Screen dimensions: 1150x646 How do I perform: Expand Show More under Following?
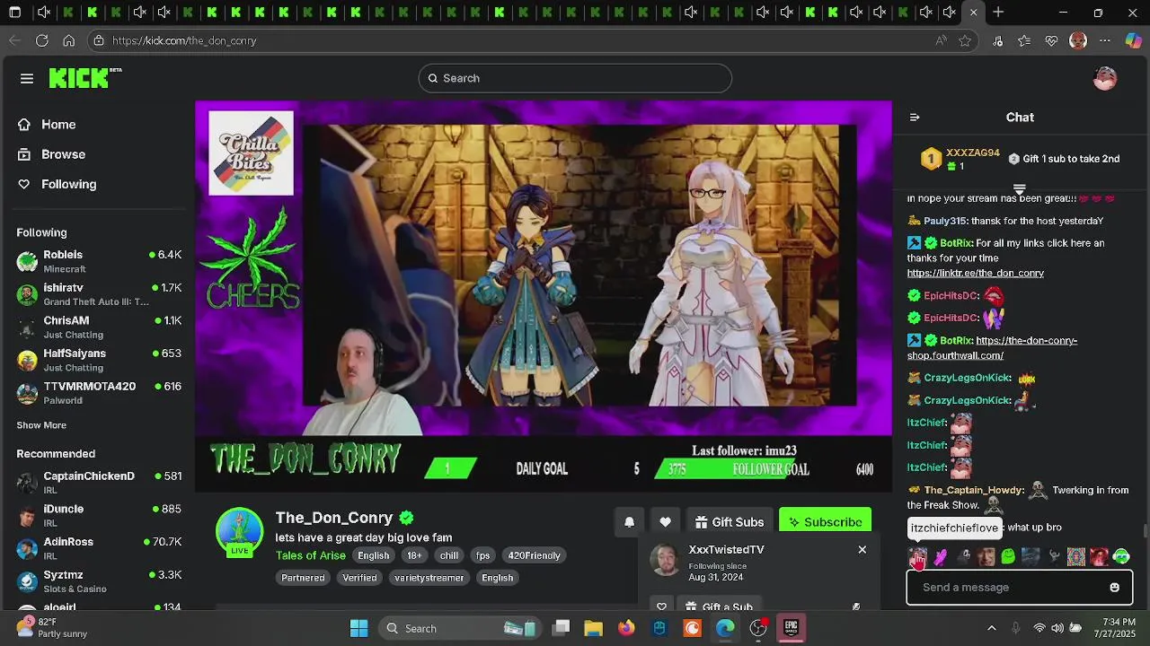click(41, 425)
